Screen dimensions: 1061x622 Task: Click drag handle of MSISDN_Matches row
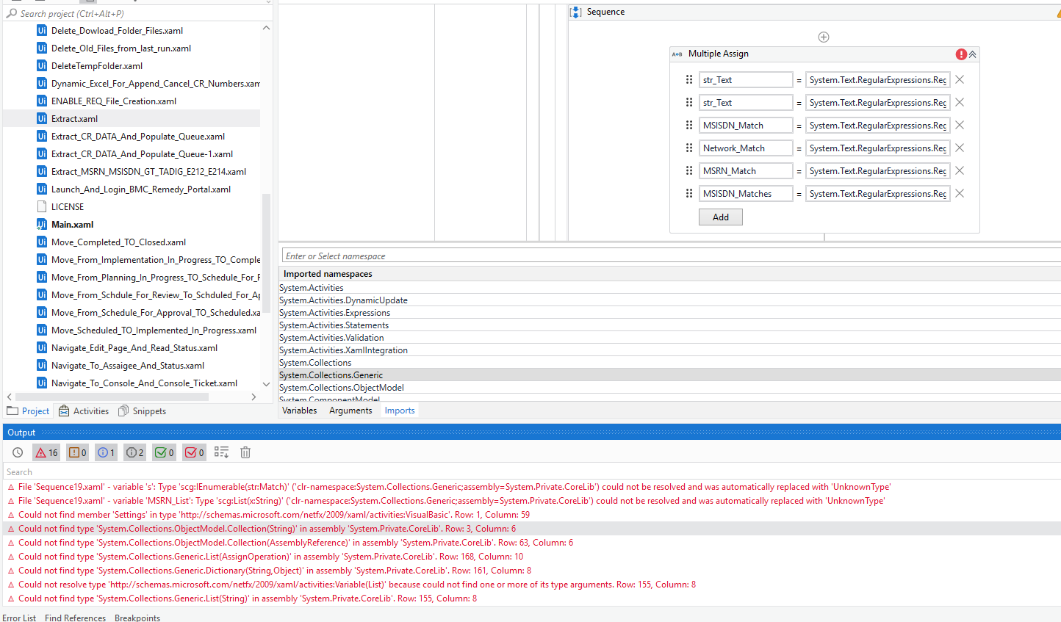pyautogui.click(x=689, y=193)
